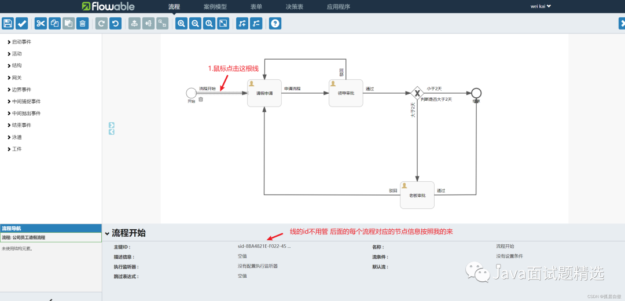Expand the 结束事件 palette group
The image size is (625, 301).
(x=21, y=125)
